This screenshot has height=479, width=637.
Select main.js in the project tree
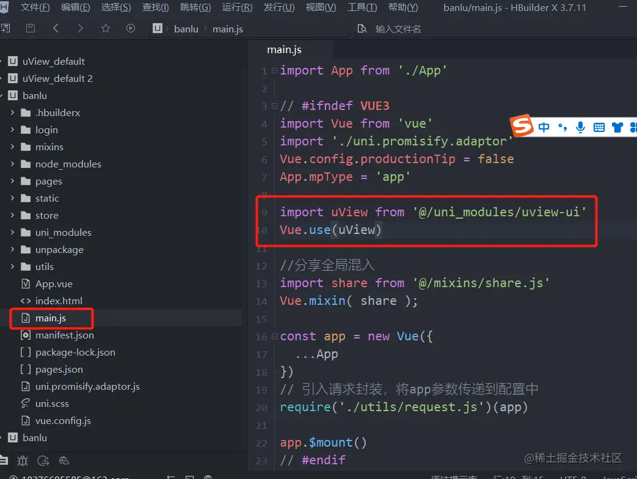[50, 318]
